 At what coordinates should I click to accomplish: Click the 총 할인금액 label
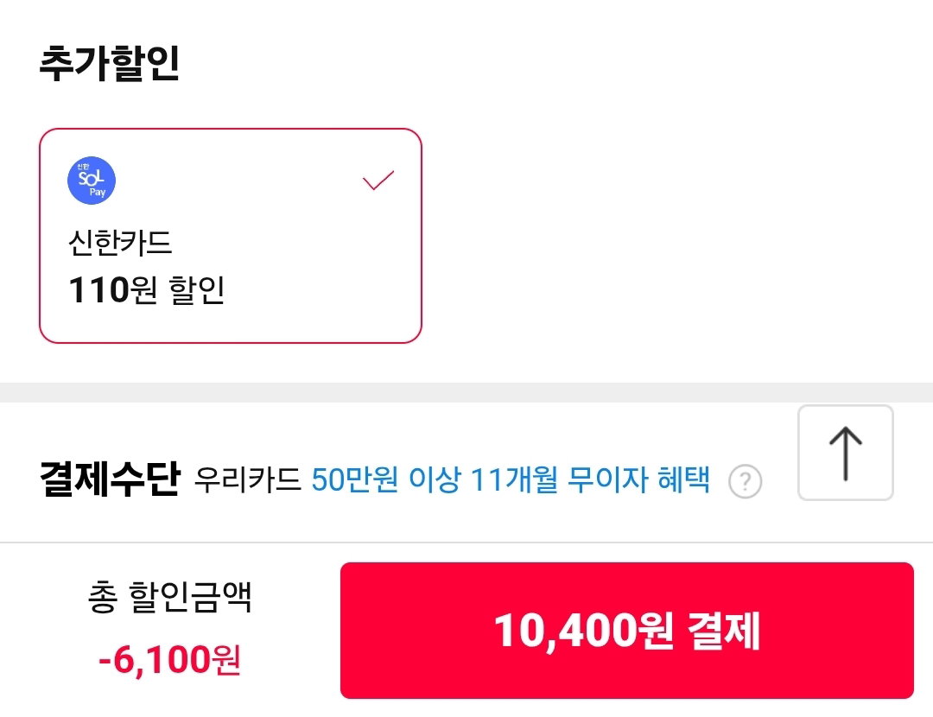click(169, 597)
